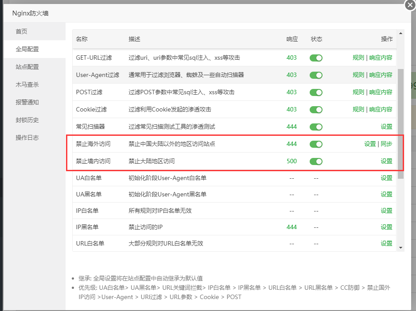Disable the 禁止境内访问 switch
Screen dimensions: 416x311
tap(316, 161)
